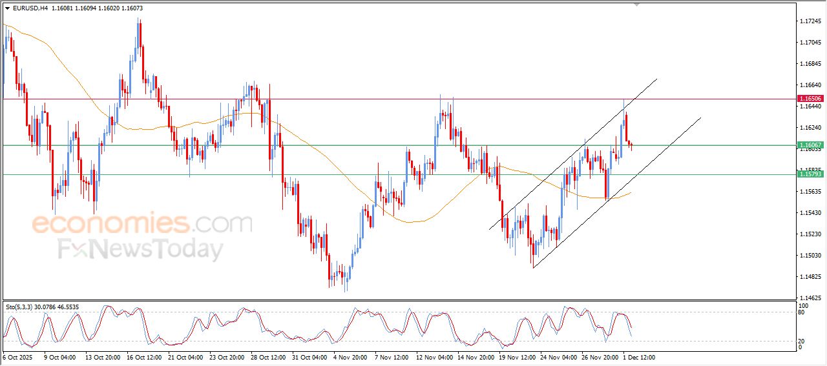Image resolution: width=827 pixels, height=366 pixels.
Task: Click the 1.16845 price axis label
Action: click(x=811, y=64)
